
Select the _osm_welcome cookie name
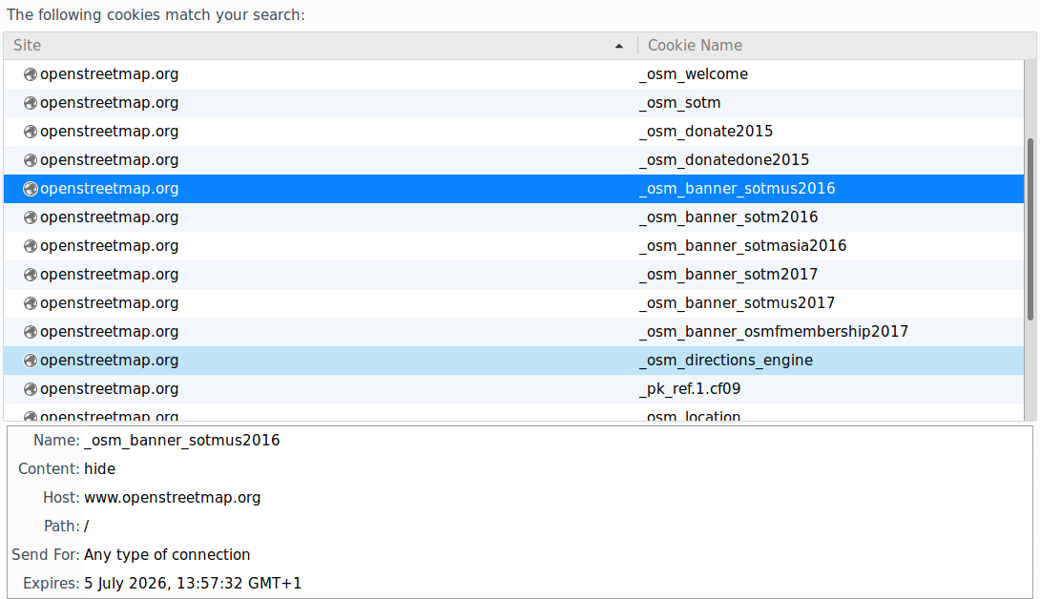694,74
